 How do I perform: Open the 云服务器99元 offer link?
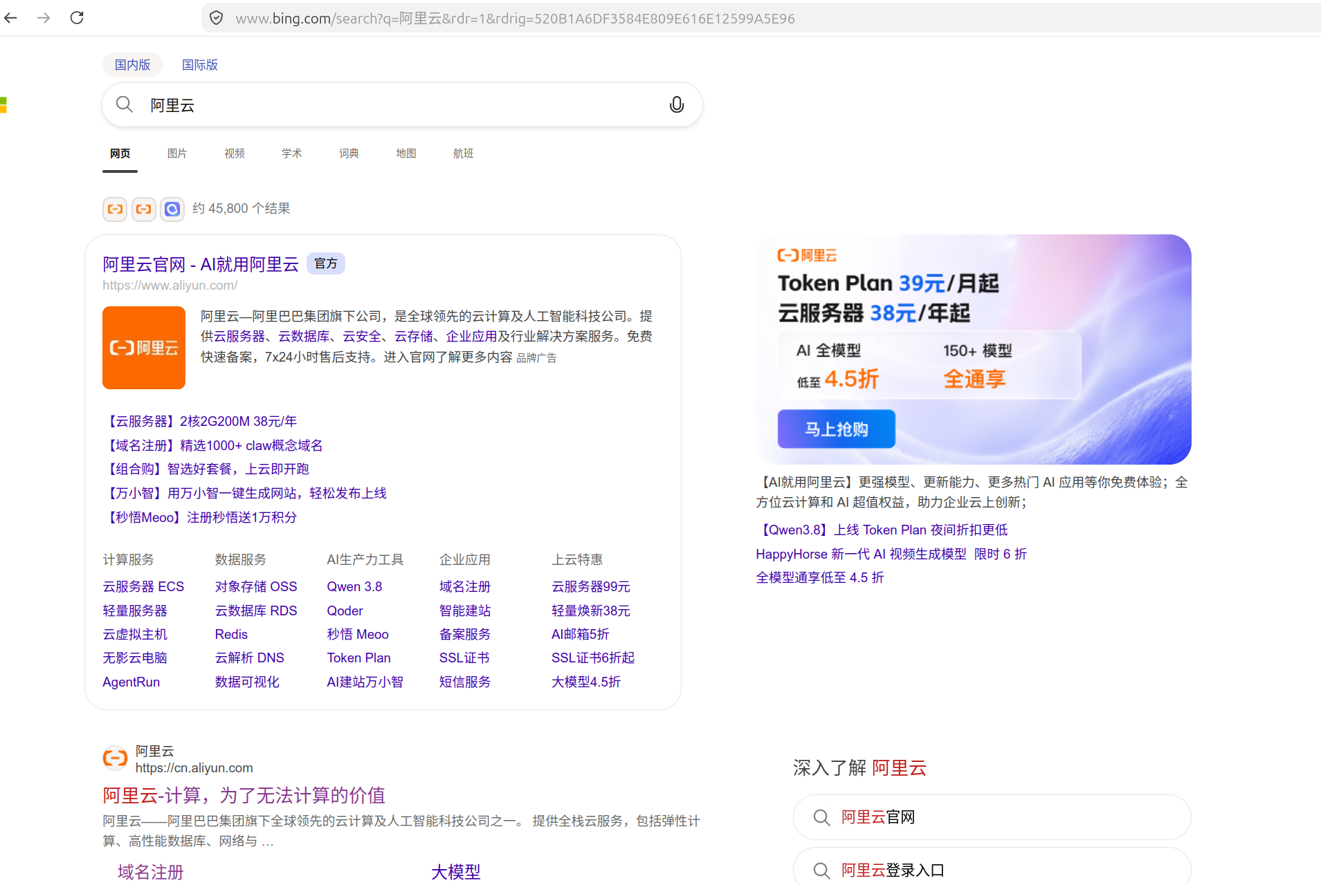click(591, 587)
